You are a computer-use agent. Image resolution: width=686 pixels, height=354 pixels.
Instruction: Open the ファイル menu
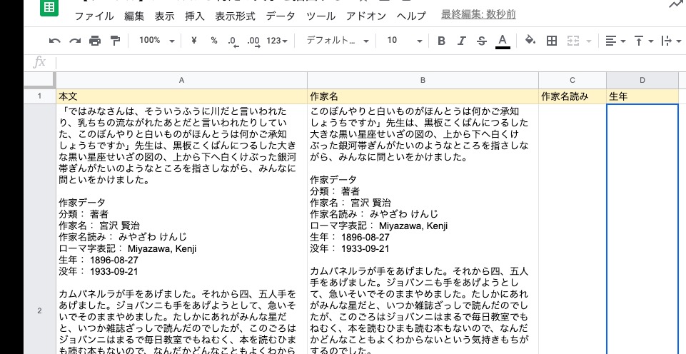94,16
